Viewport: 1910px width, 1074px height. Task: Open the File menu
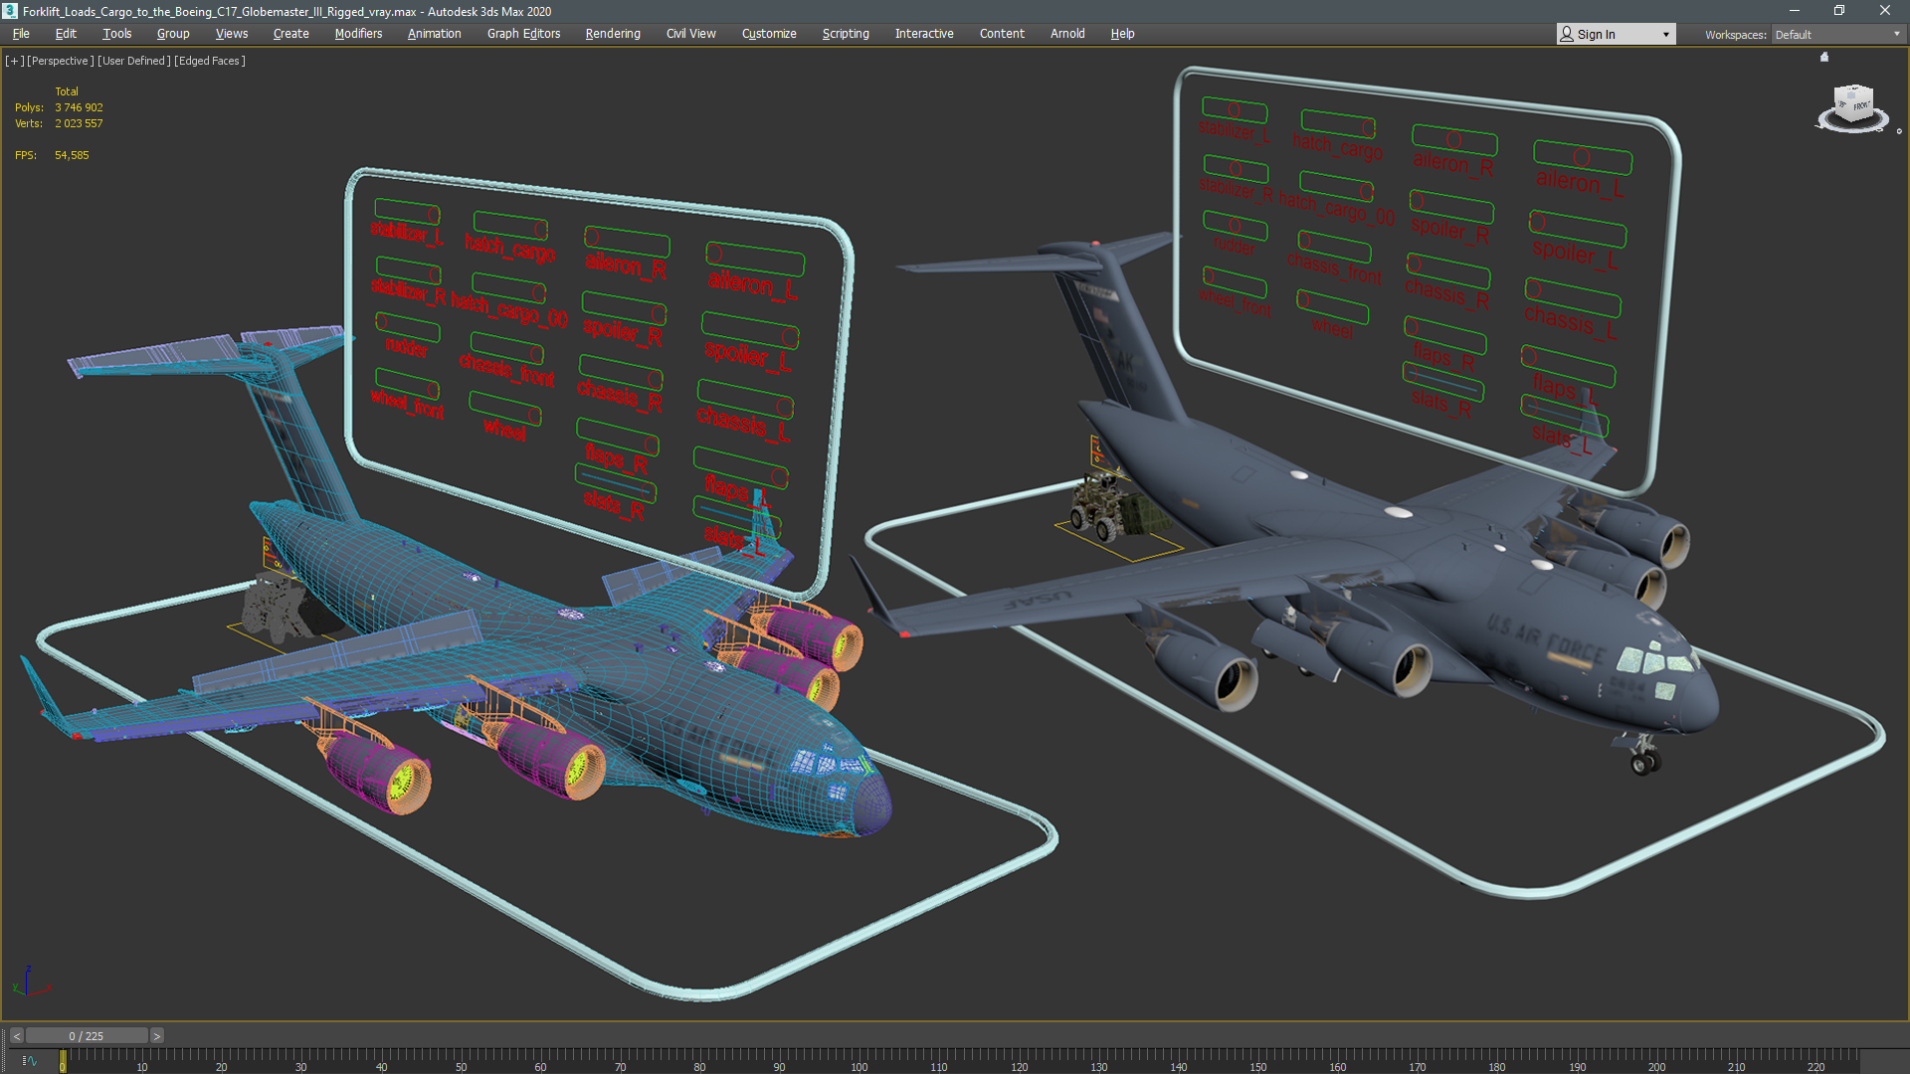pyautogui.click(x=21, y=34)
